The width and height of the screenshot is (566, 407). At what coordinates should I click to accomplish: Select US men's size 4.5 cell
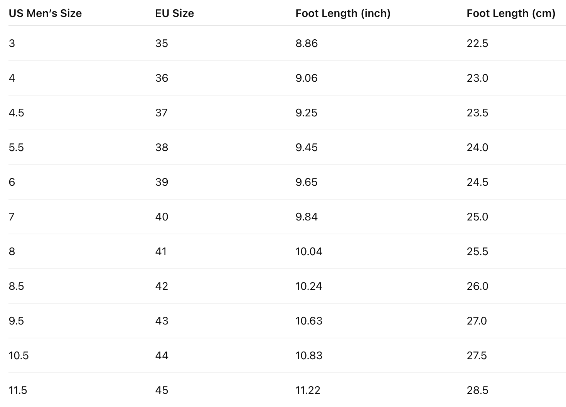click(x=16, y=113)
